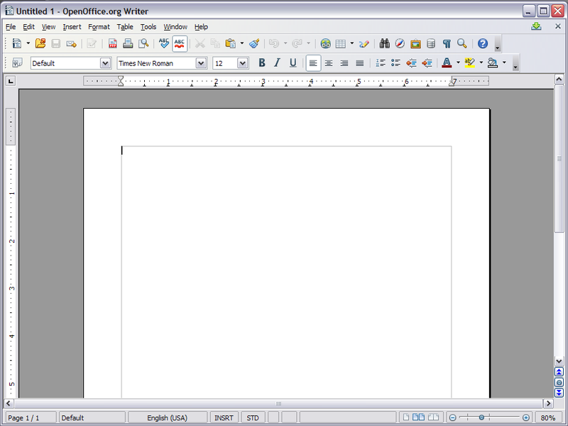Open the font name dropdown
568x426 pixels.
[x=201, y=62]
